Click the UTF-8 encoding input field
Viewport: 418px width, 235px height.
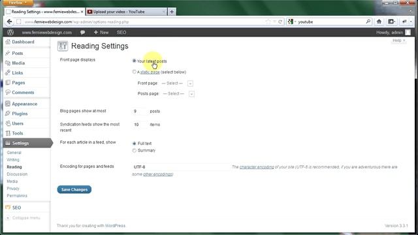tap(181, 167)
